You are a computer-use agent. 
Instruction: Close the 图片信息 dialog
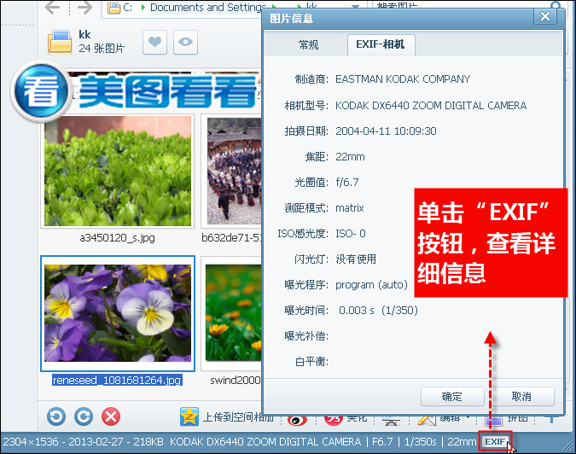pyautogui.click(x=545, y=16)
